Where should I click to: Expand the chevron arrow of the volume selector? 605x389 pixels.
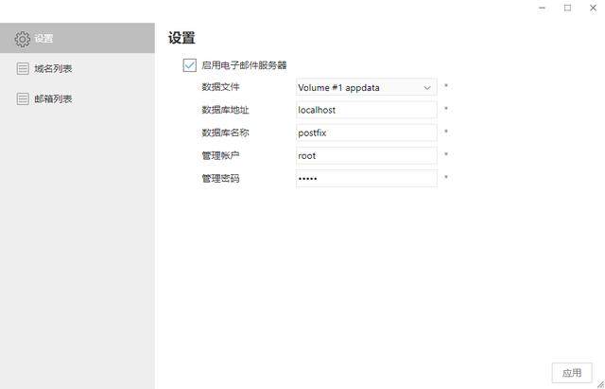[427, 87]
